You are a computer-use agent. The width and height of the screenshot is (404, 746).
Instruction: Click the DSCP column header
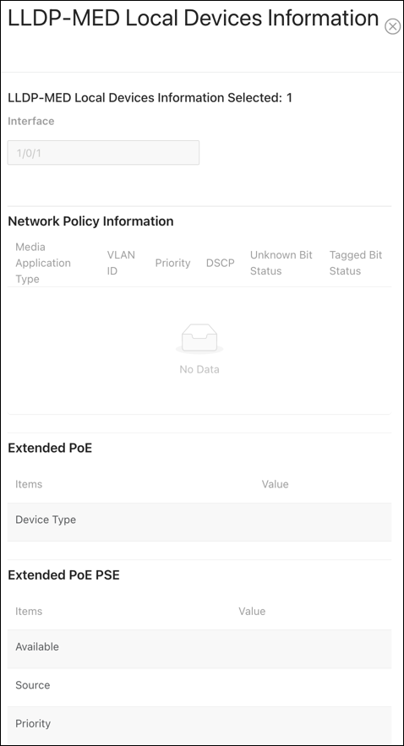coord(221,263)
